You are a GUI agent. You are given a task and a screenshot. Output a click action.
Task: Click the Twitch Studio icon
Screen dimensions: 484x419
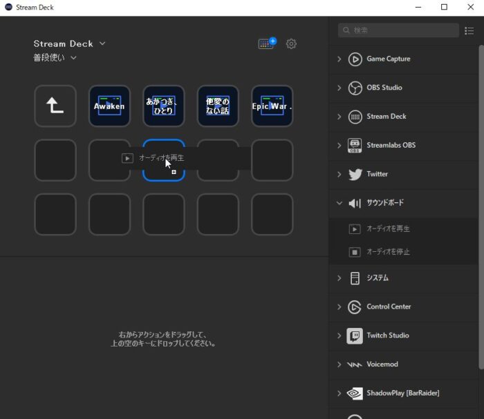[x=355, y=335]
